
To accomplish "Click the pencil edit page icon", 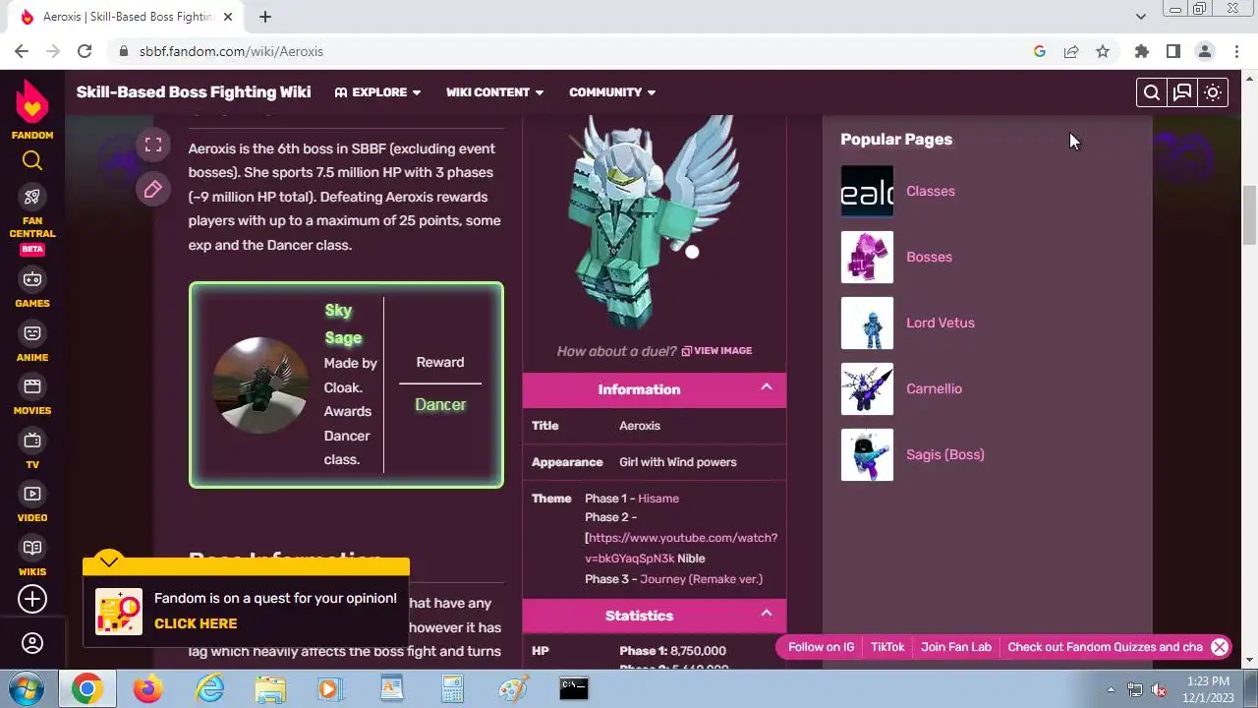I will click(152, 189).
